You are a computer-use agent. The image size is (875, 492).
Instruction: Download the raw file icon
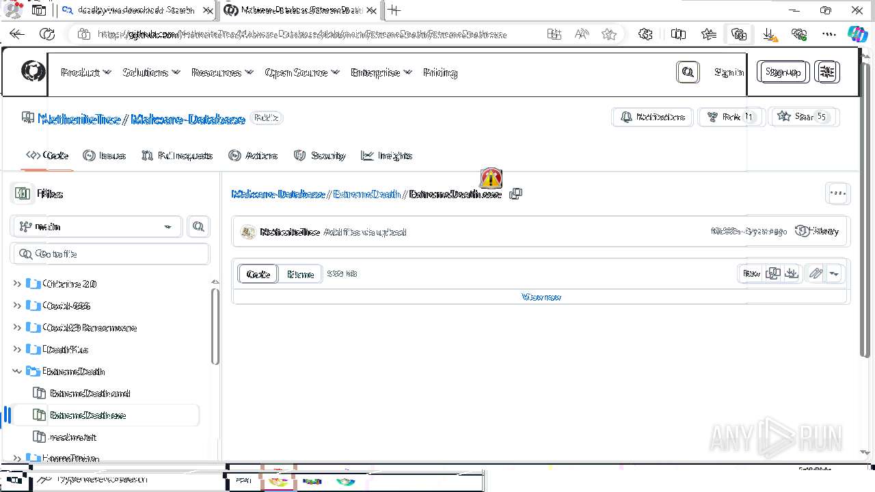(x=792, y=273)
